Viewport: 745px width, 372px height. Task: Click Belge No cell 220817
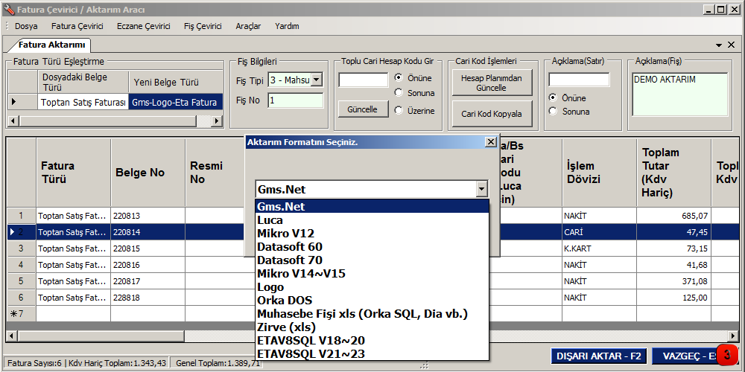coord(148,281)
